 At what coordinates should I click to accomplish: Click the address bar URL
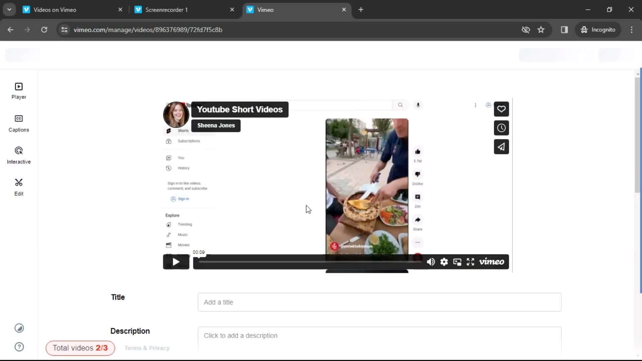148,30
